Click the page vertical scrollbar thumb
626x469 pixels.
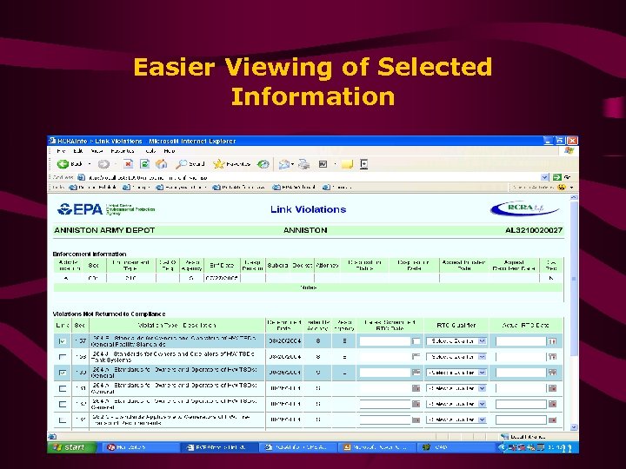coord(574,279)
